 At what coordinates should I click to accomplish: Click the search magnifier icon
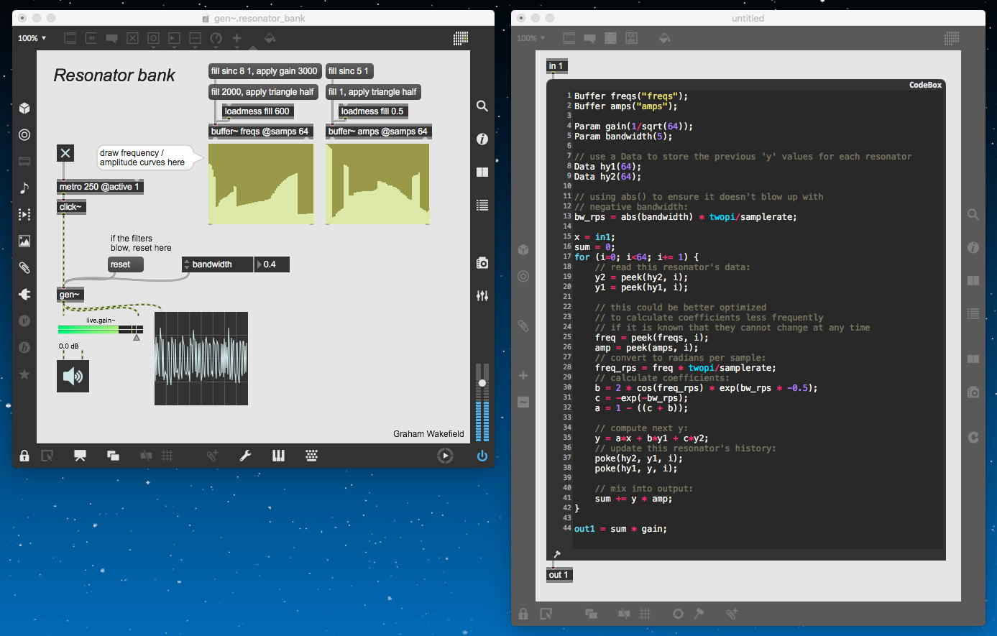pos(482,106)
